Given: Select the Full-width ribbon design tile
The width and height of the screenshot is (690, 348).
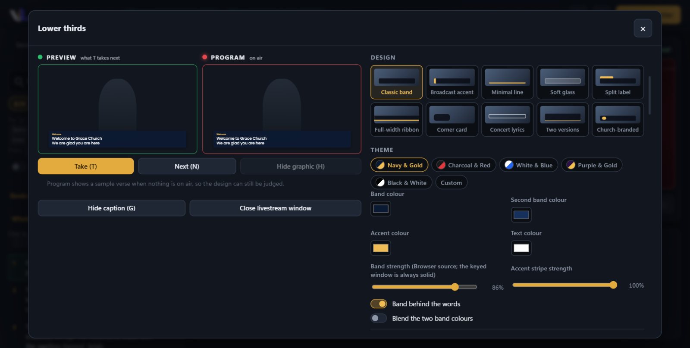Looking at the screenshot, I should tap(396, 119).
